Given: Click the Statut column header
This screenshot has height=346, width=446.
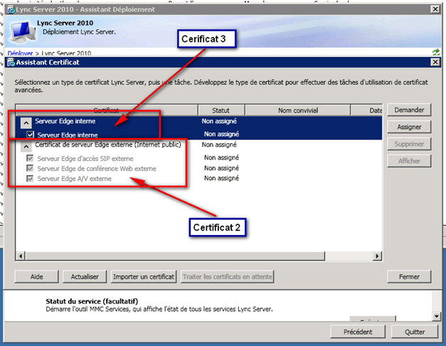Looking at the screenshot, I should coord(221,110).
